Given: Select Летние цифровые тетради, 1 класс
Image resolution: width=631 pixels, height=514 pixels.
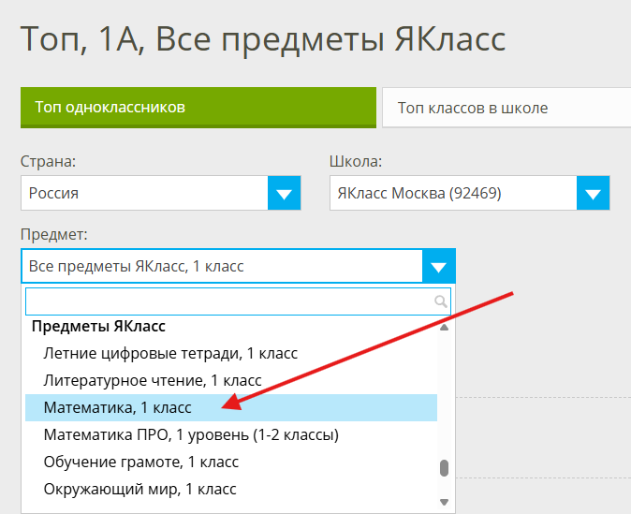Looking at the screenshot, I should [x=231, y=353].
